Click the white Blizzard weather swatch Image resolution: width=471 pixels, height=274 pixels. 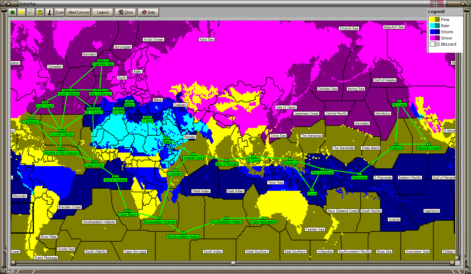pos(432,44)
